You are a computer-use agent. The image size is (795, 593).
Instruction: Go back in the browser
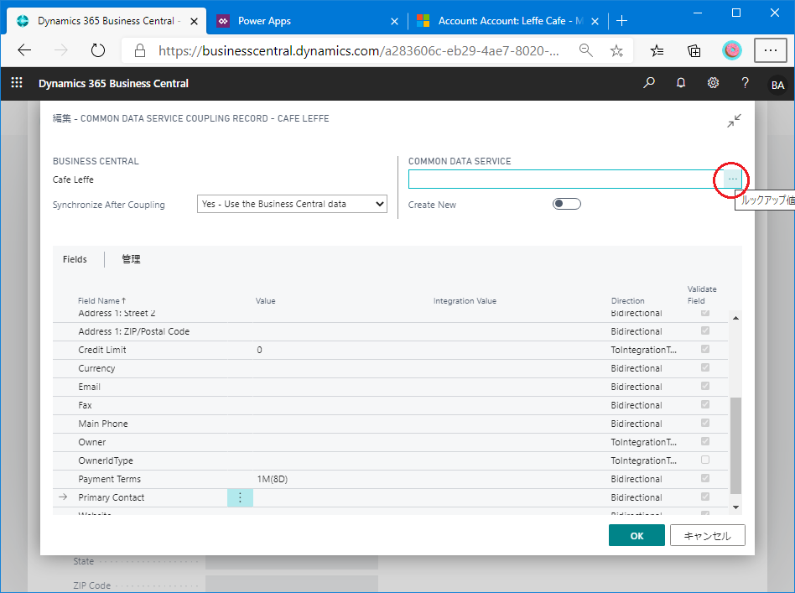point(24,50)
